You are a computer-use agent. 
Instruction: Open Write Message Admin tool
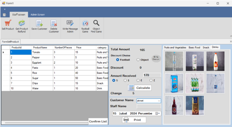[x=70, y=23]
